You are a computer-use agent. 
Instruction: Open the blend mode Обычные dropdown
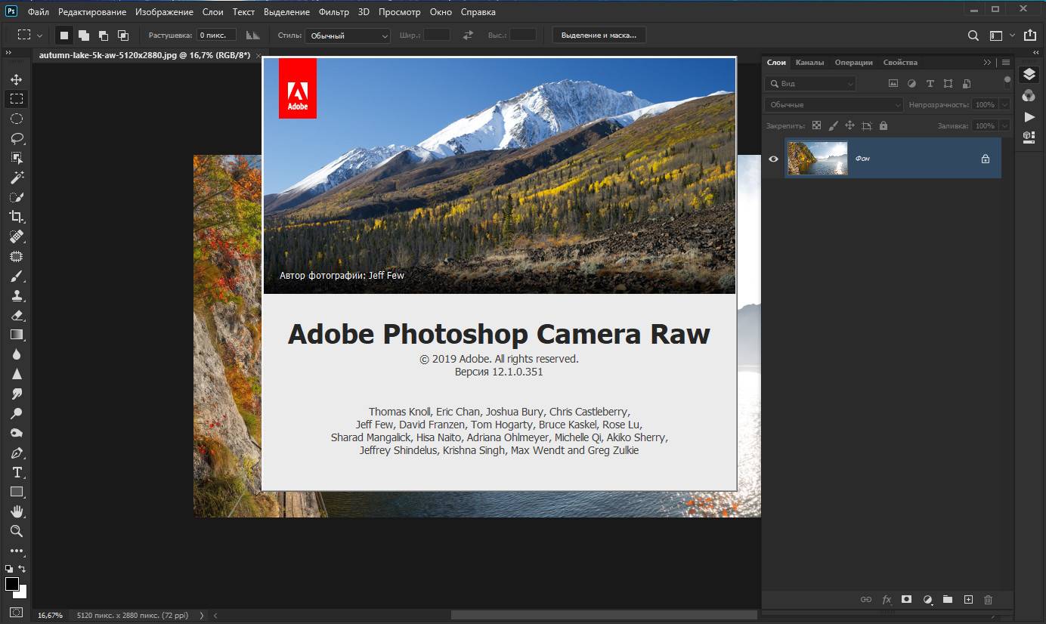point(834,105)
